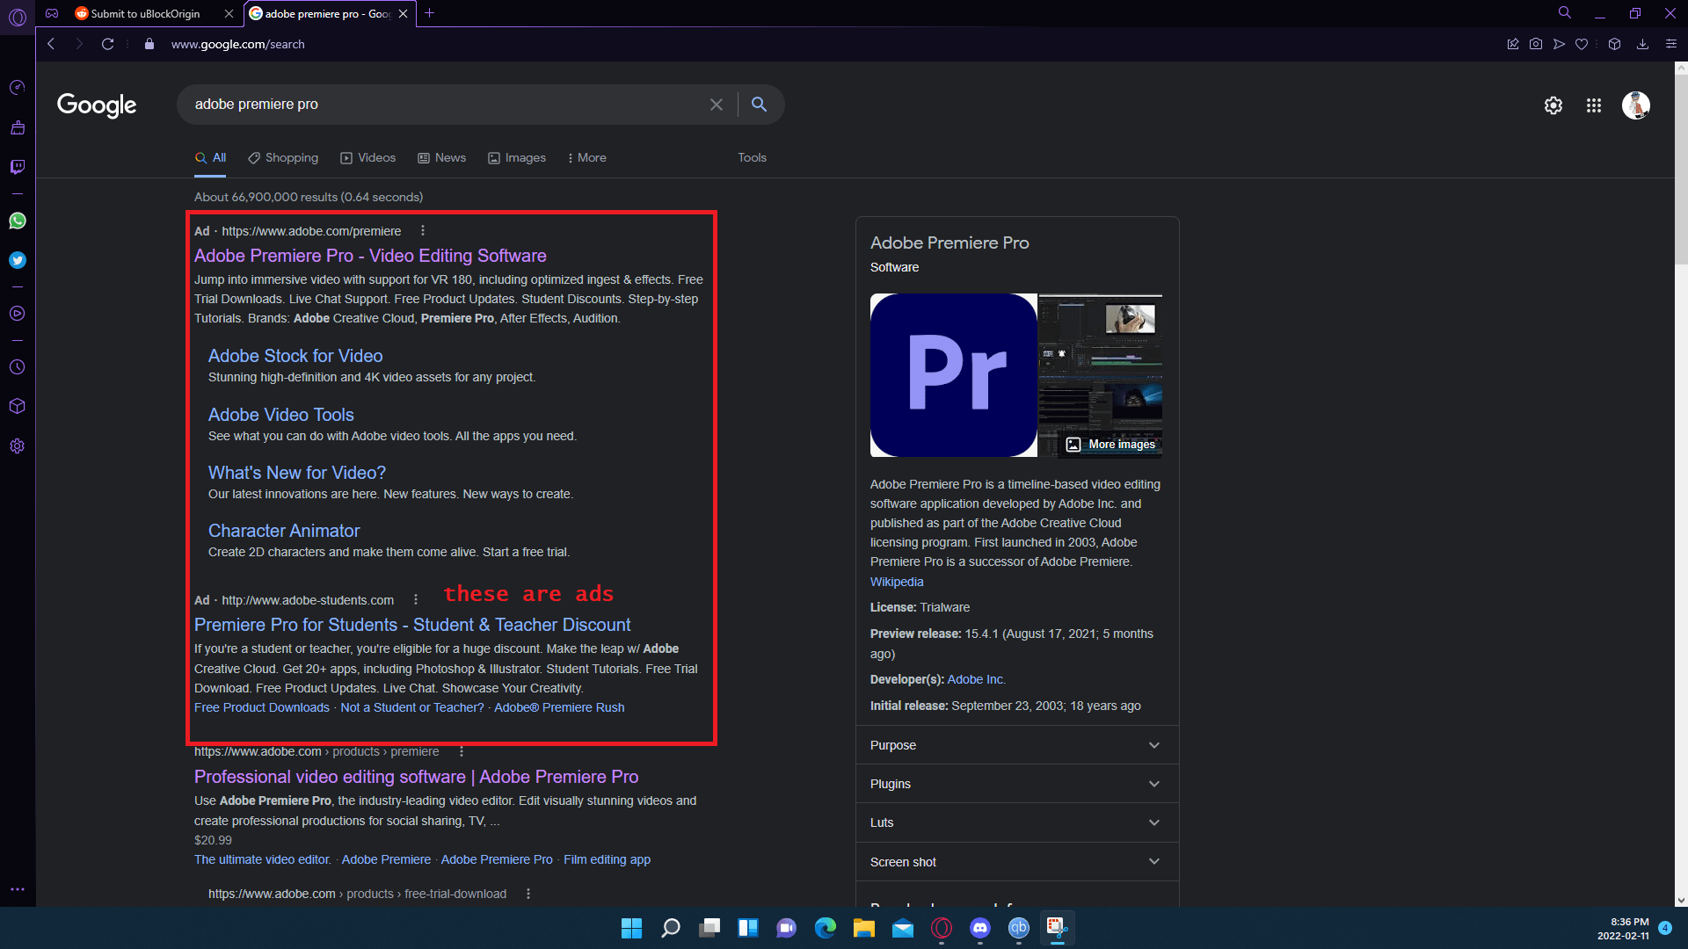Open File Explorer from the taskbar
Viewport: 1688px width, 949px height.
863,928
